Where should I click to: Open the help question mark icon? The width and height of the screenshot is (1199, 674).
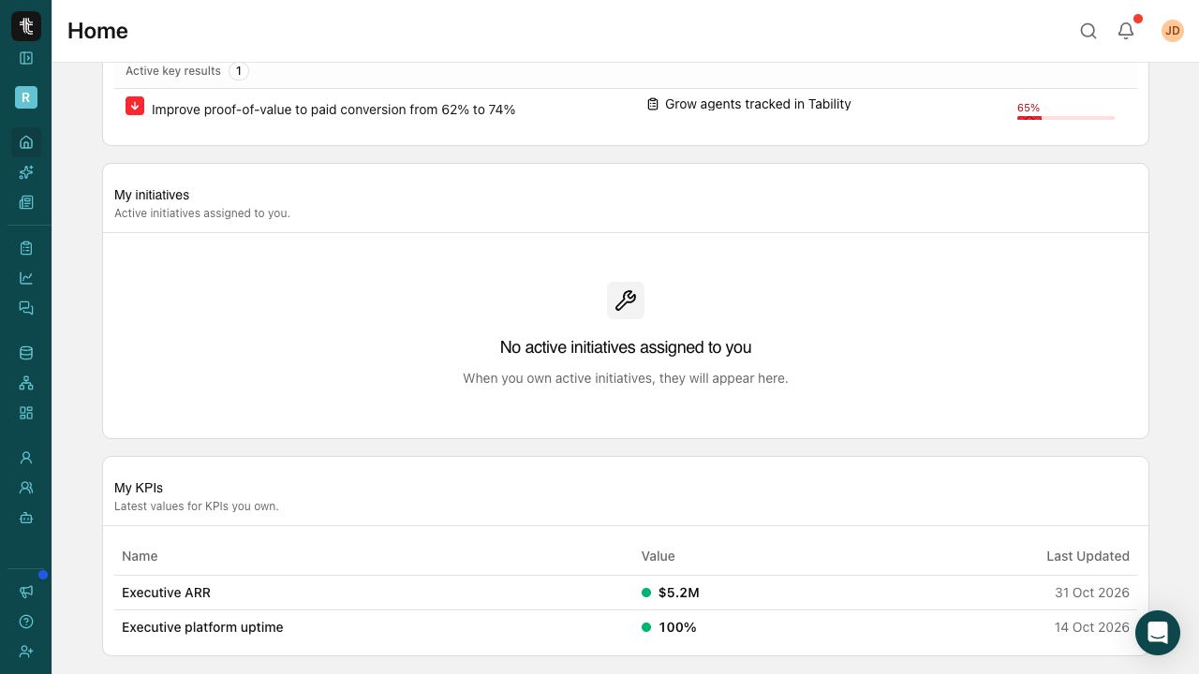pyautogui.click(x=26, y=622)
